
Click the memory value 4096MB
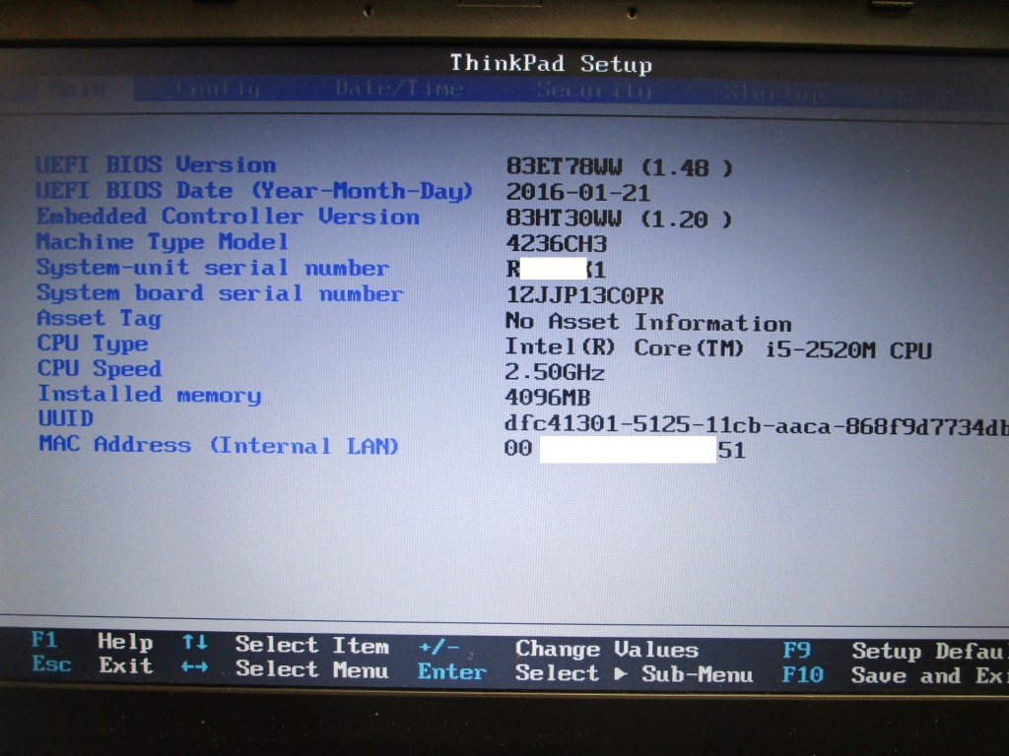(x=548, y=398)
